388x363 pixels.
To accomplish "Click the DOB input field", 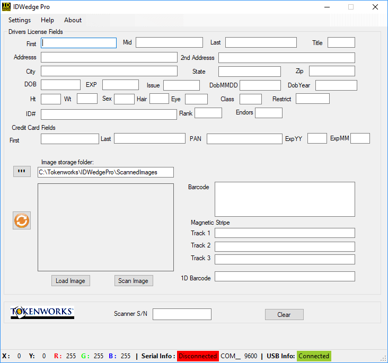I will (60, 85).
